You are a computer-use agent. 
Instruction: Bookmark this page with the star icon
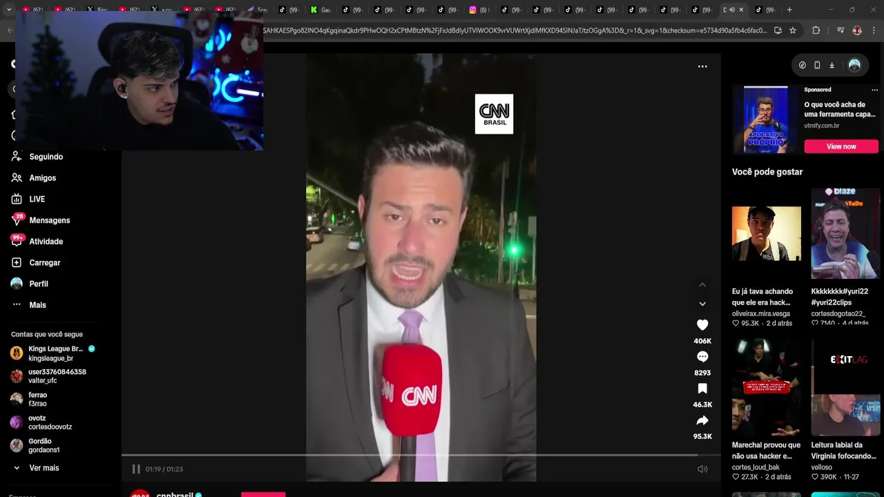(793, 30)
